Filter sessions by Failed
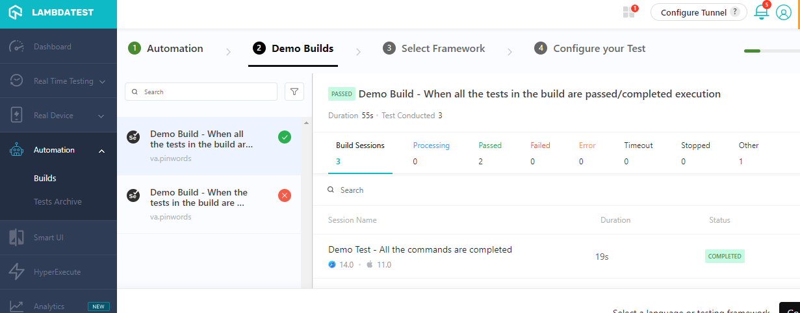 pyautogui.click(x=540, y=153)
